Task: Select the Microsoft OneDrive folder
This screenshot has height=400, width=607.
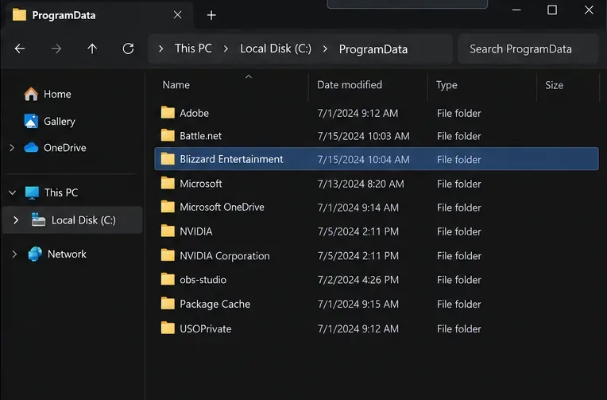Action: click(377, 208)
